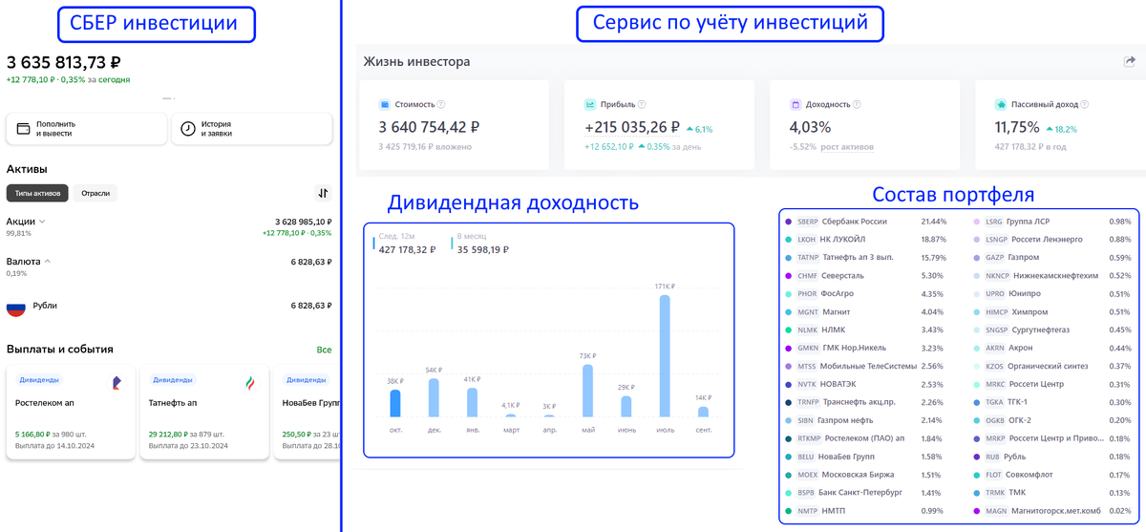The width and height of the screenshot is (1146, 532).
Task: Click the July 171K ₽ bar
Action: click(x=664, y=355)
